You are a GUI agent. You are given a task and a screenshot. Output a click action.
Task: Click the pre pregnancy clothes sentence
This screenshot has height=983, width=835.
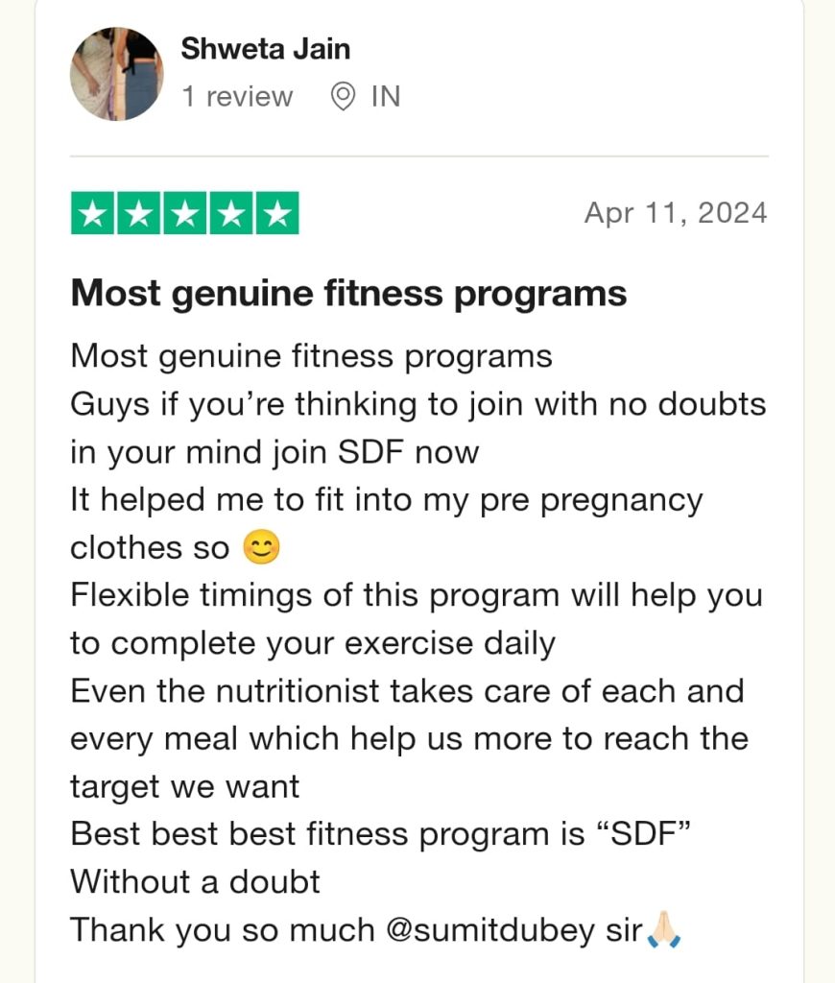point(386,523)
